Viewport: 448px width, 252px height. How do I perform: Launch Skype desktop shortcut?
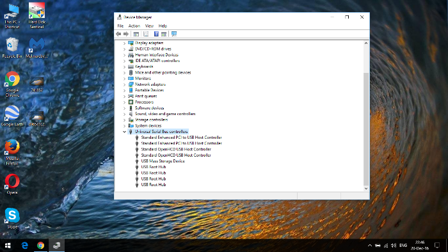pyautogui.click(x=12, y=218)
